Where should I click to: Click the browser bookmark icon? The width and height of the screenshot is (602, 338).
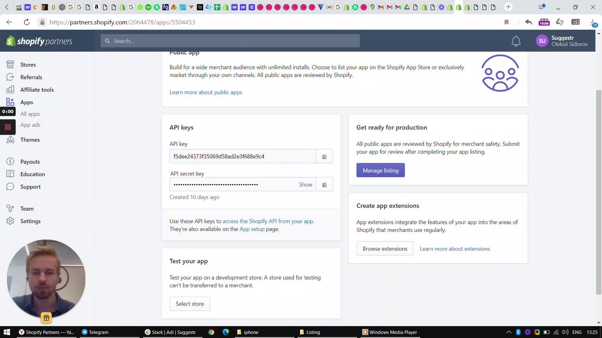pyautogui.click(x=507, y=22)
